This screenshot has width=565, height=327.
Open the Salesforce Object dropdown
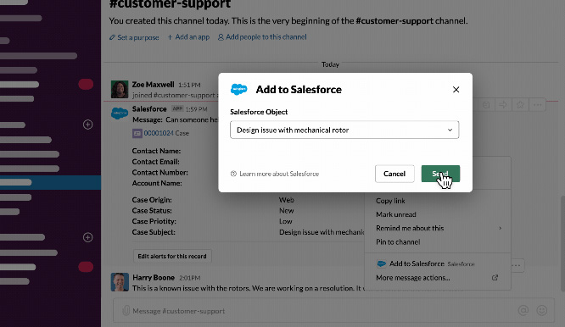click(344, 130)
